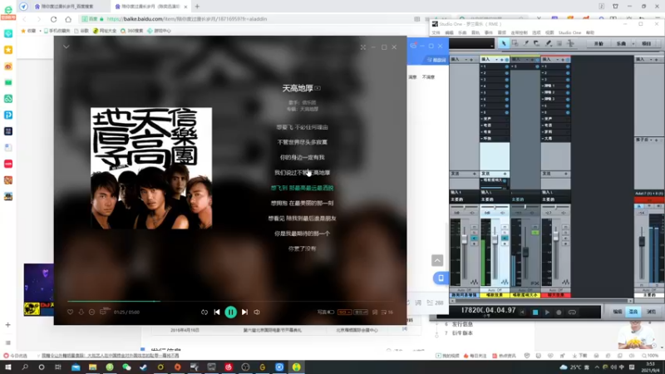Expand the dropdown arrow next to 乐曲 button
The height and width of the screenshot is (374, 665).
pos(633,44)
